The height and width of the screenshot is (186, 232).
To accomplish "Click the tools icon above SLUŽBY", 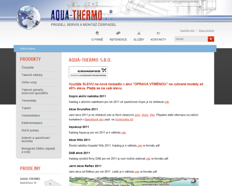I will click(x=139, y=33).
